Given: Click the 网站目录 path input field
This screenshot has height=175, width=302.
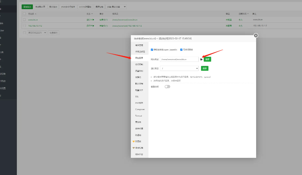Looking at the screenshot, I should point(179,59).
